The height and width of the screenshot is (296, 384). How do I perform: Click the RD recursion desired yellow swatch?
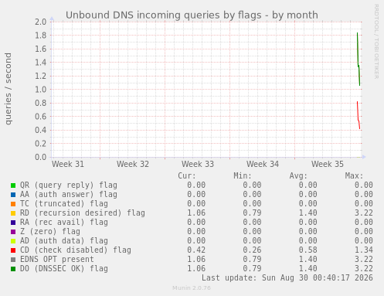pos(13,213)
